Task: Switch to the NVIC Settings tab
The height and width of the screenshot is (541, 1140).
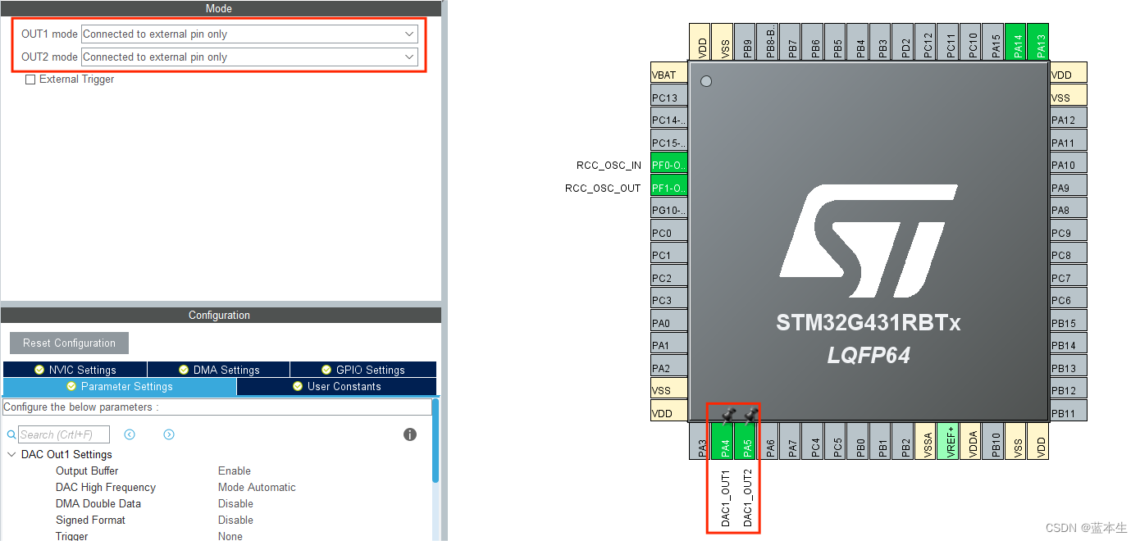Action: pyautogui.click(x=75, y=370)
